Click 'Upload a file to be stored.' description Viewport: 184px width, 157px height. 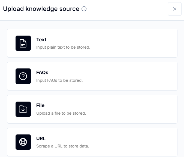point(61,113)
